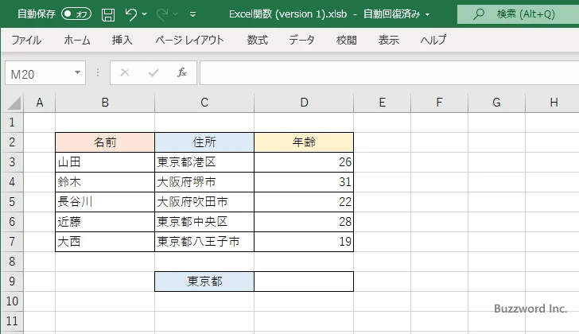
Task: Select cell containing 東京都八王子市
Action: (x=204, y=242)
